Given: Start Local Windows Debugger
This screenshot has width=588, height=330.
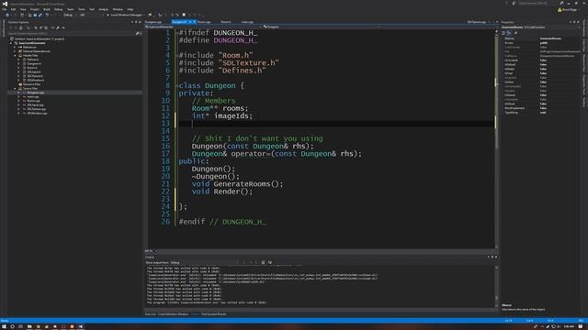Looking at the screenshot, I should point(125,15).
